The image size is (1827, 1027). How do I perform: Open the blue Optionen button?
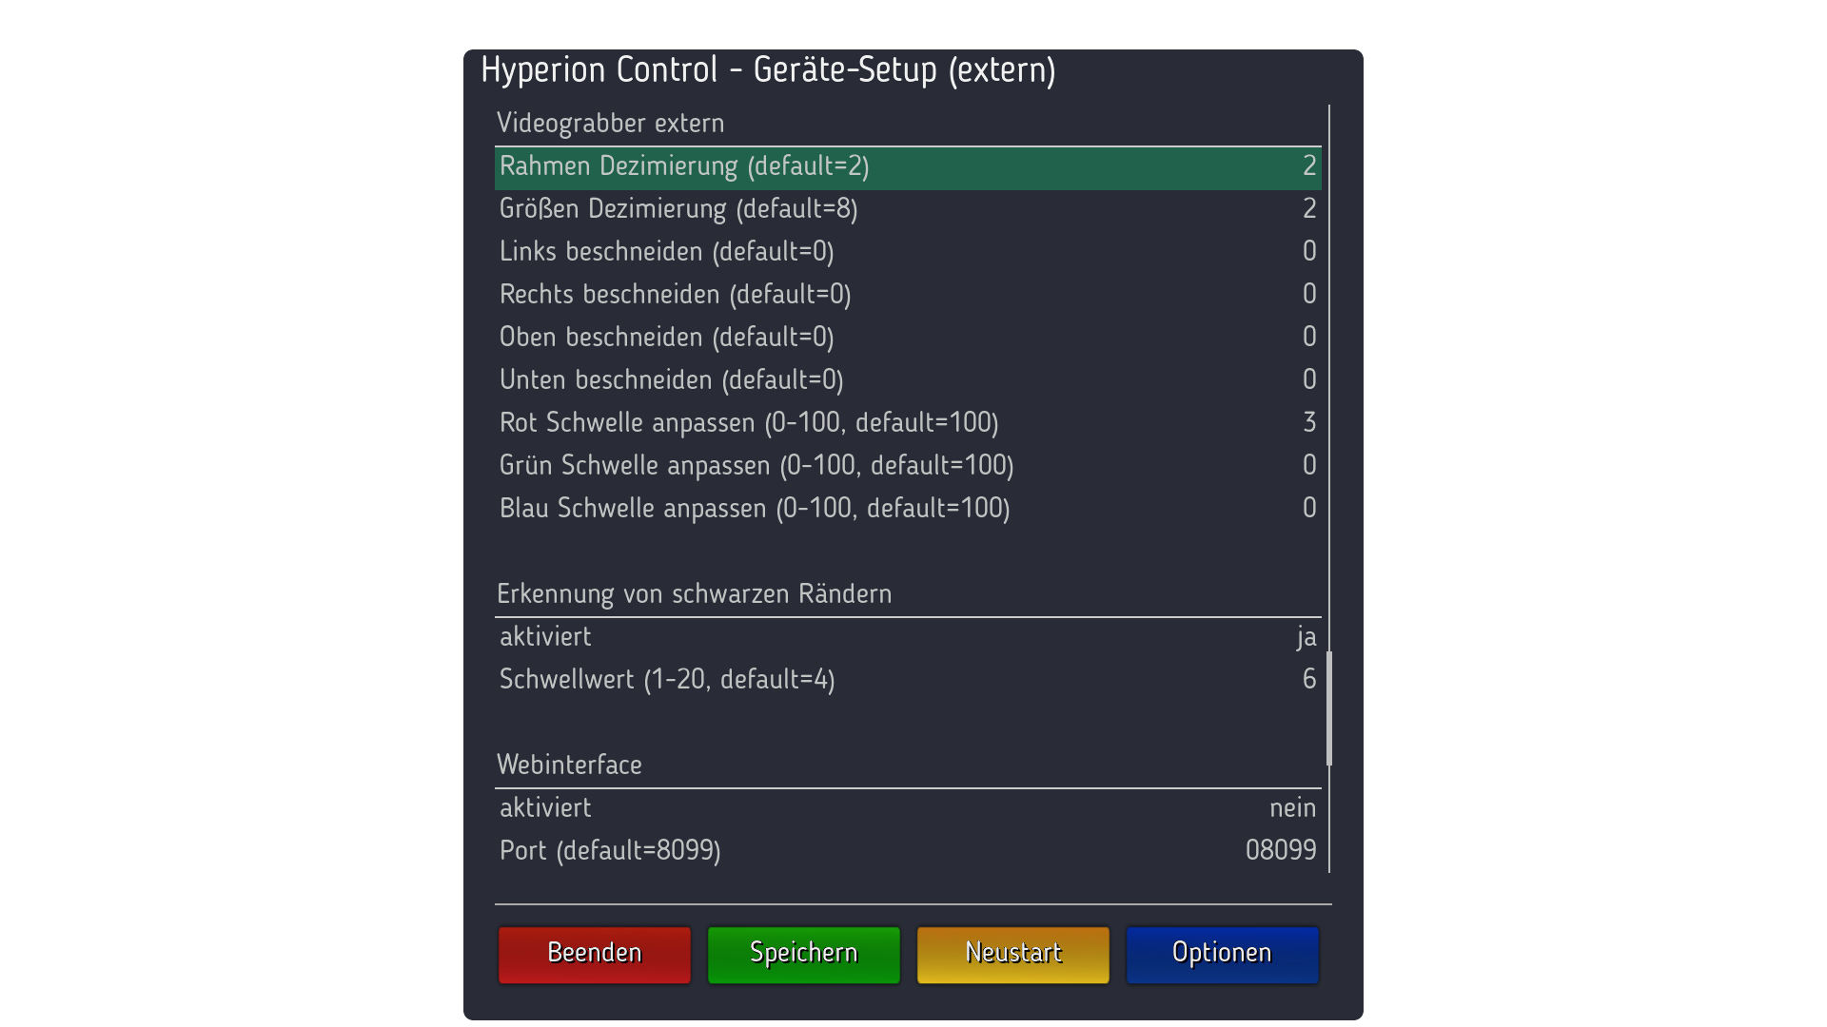pyautogui.click(x=1222, y=954)
